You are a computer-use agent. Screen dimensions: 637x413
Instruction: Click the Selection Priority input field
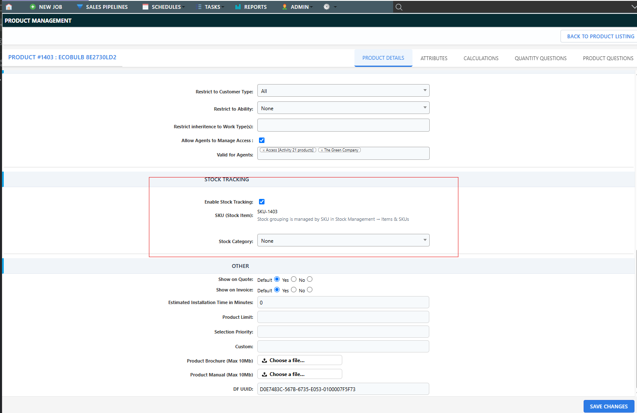point(343,332)
